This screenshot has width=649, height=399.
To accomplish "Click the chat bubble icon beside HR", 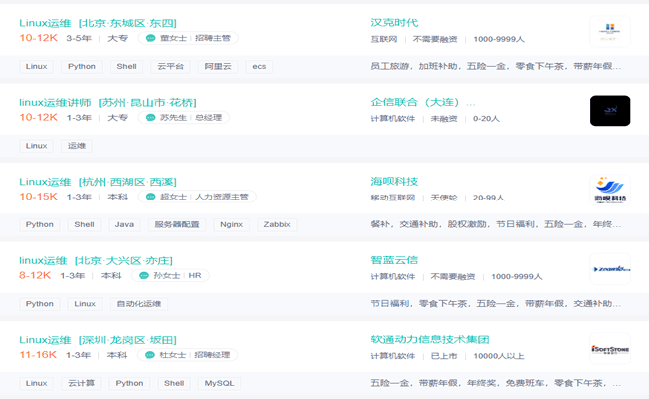I will (144, 275).
